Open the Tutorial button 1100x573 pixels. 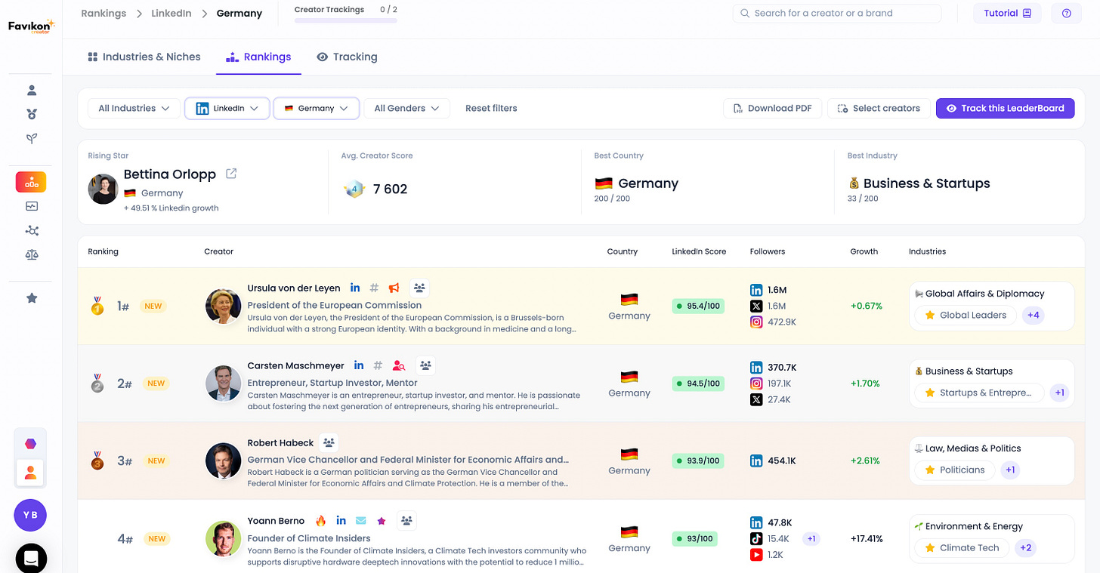1007,14
